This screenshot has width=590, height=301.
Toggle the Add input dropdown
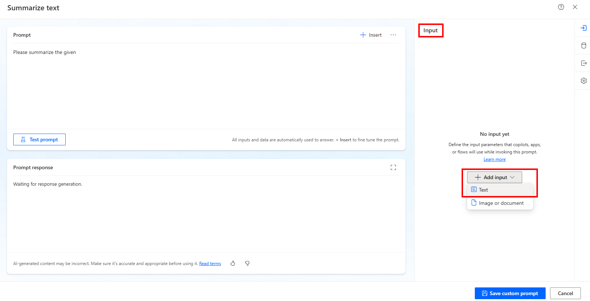click(494, 177)
